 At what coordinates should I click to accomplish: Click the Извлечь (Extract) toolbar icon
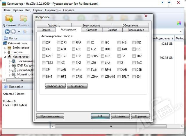[24, 19]
